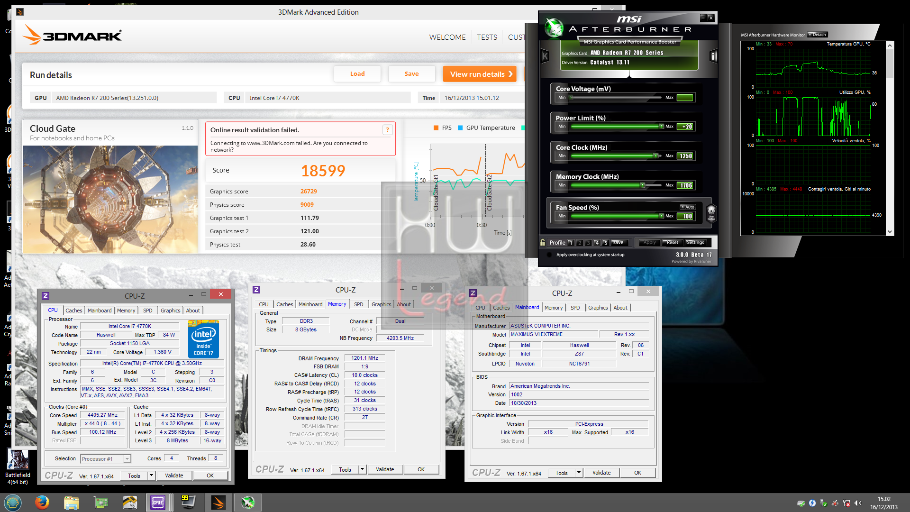The height and width of the screenshot is (512, 910).
Task: Click the Afterburner profile lock icon
Action: (x=543, y=242)
